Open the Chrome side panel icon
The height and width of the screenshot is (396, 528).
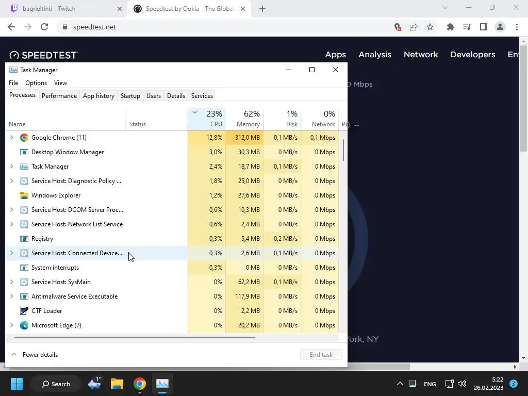coord(484,27)
